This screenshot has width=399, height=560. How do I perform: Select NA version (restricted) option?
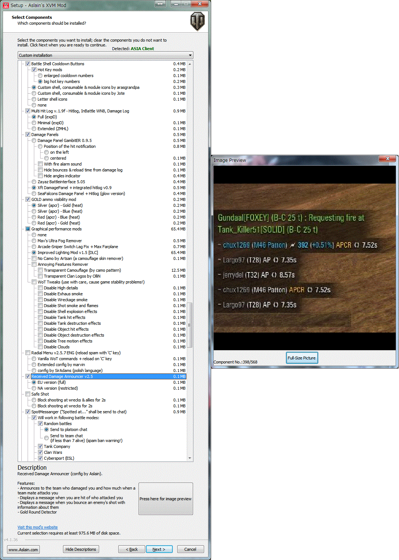tap(34, 388)
